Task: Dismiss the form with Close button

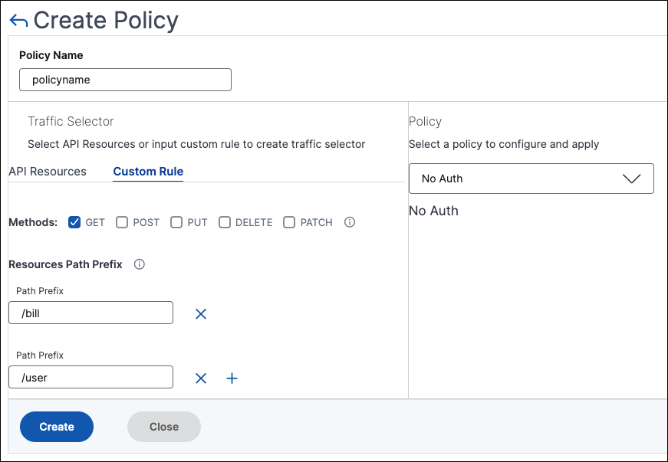Action: (164, 427)
